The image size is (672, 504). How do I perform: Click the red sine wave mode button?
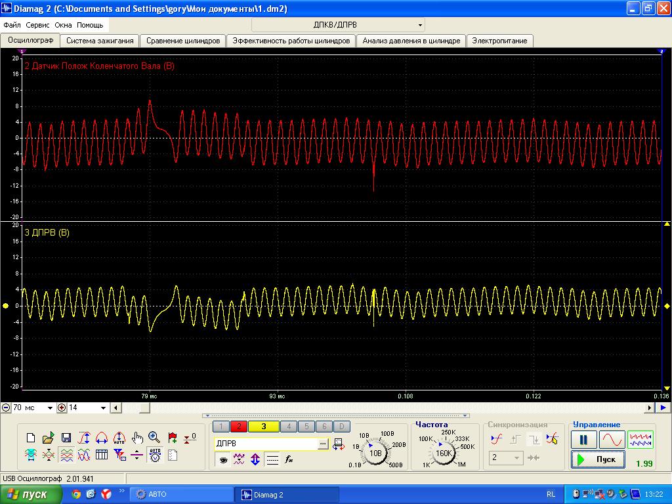(x=612, y=440)
